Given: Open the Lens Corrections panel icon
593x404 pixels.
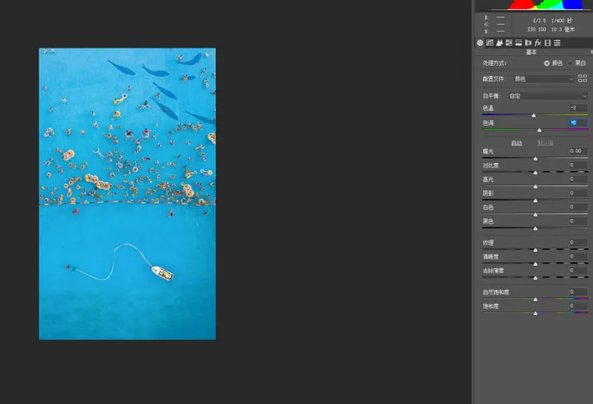Looking at the screenshot, I should [x=528, y=43].
